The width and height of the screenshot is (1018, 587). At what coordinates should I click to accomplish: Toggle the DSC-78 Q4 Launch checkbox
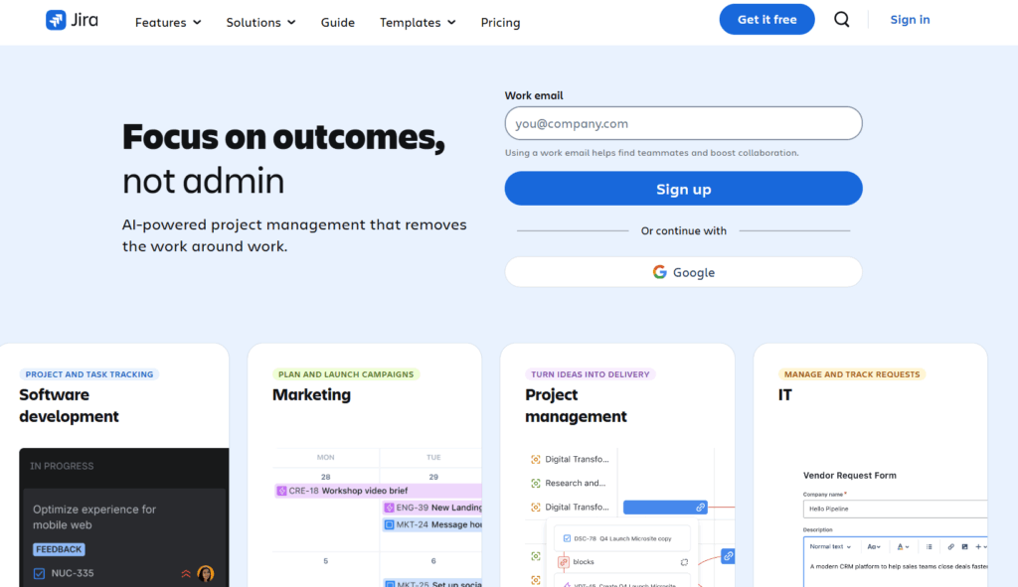point(567,538)
